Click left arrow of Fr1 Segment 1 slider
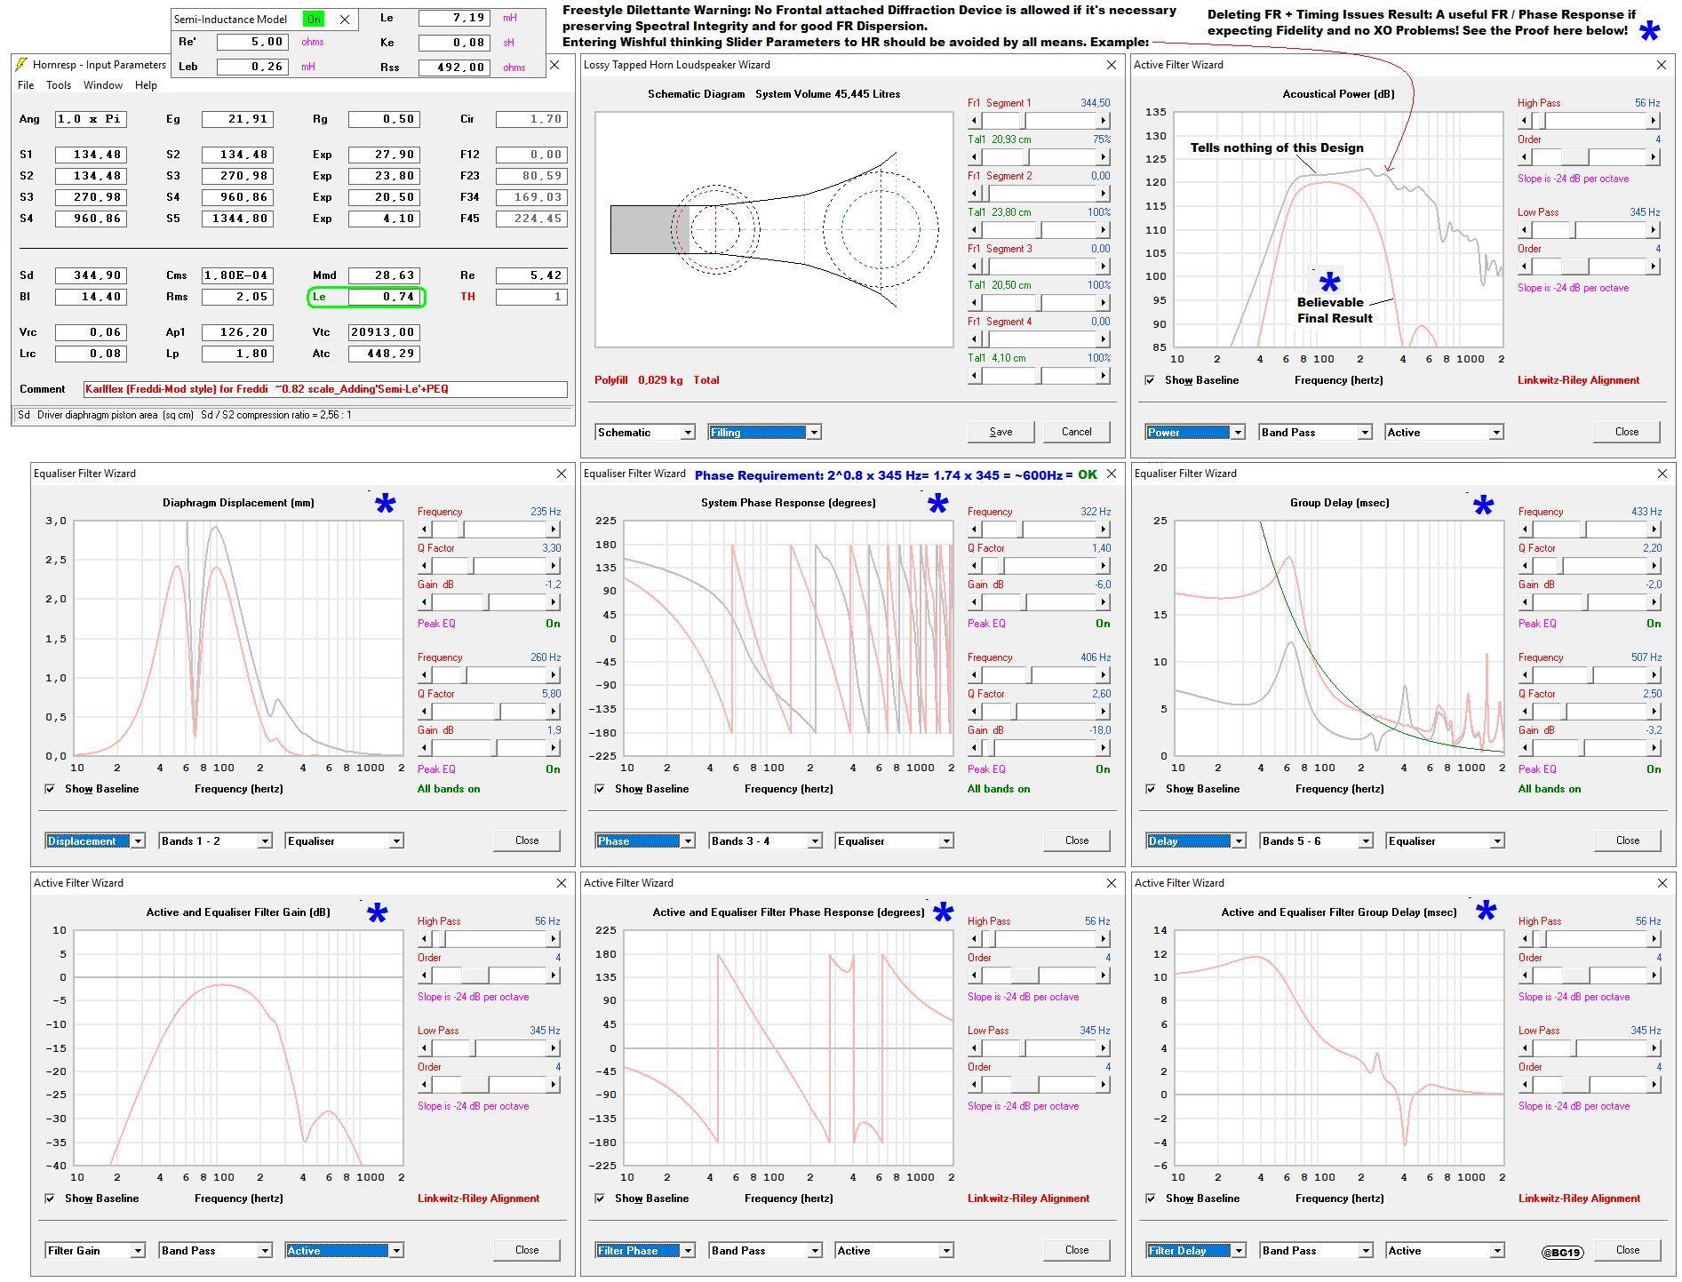This screenshot has height=1282, width=1682. 974,120
